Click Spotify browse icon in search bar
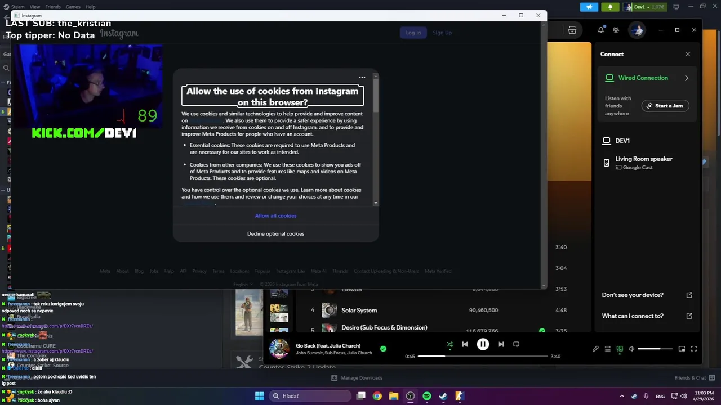Image resolution: width=721 pixels, height=405 pixels. click(x=572, y=30)
